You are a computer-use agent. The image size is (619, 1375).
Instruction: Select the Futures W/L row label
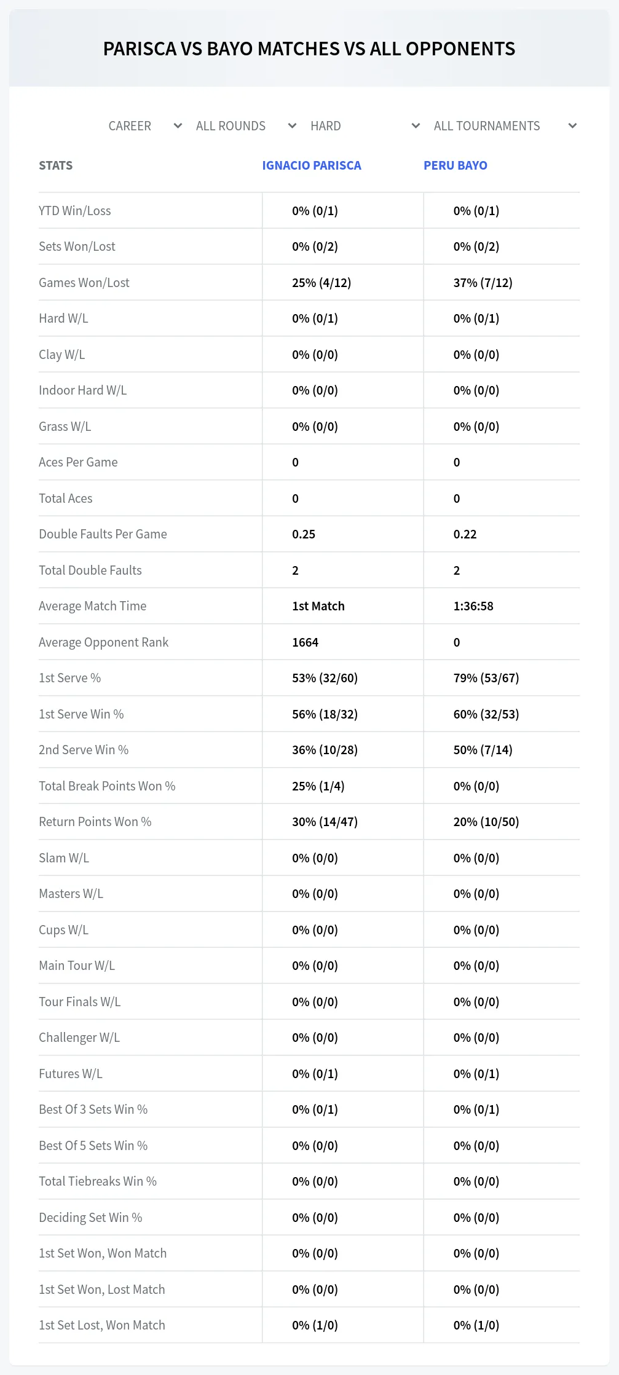(71, 1074)
